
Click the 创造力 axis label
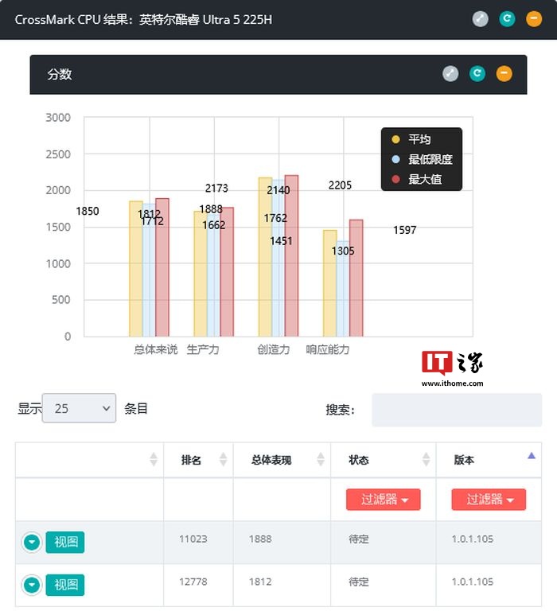(274, 349)
